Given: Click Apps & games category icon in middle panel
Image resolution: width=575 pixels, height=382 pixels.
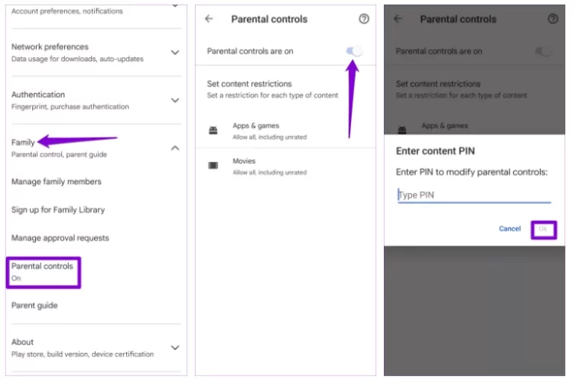Looking at the screenshot, I should 213,131.
